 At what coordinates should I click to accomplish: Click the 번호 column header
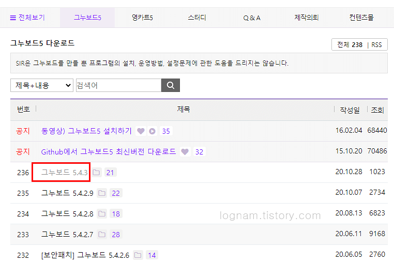(x=23, y=109)
